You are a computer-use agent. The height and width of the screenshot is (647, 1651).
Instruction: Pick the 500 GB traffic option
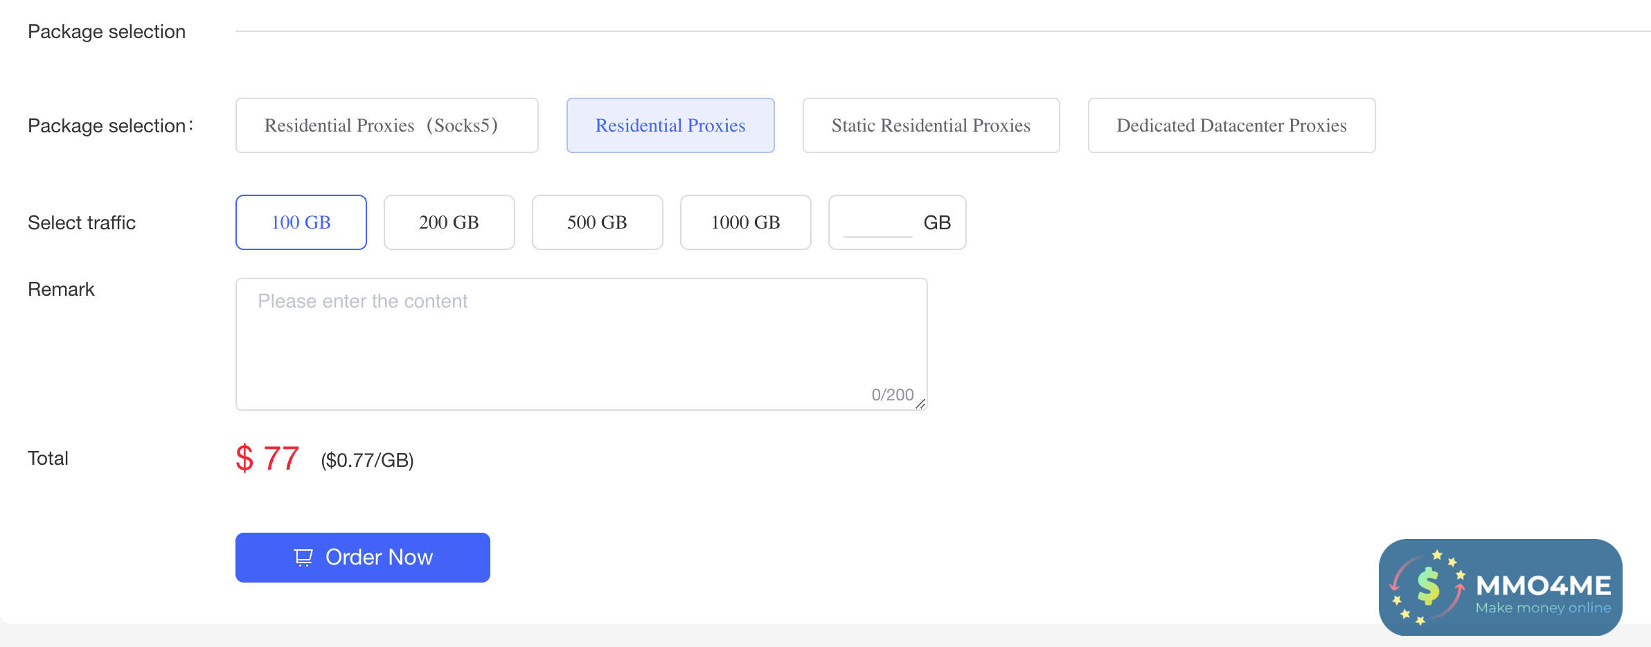pos(597,222)
